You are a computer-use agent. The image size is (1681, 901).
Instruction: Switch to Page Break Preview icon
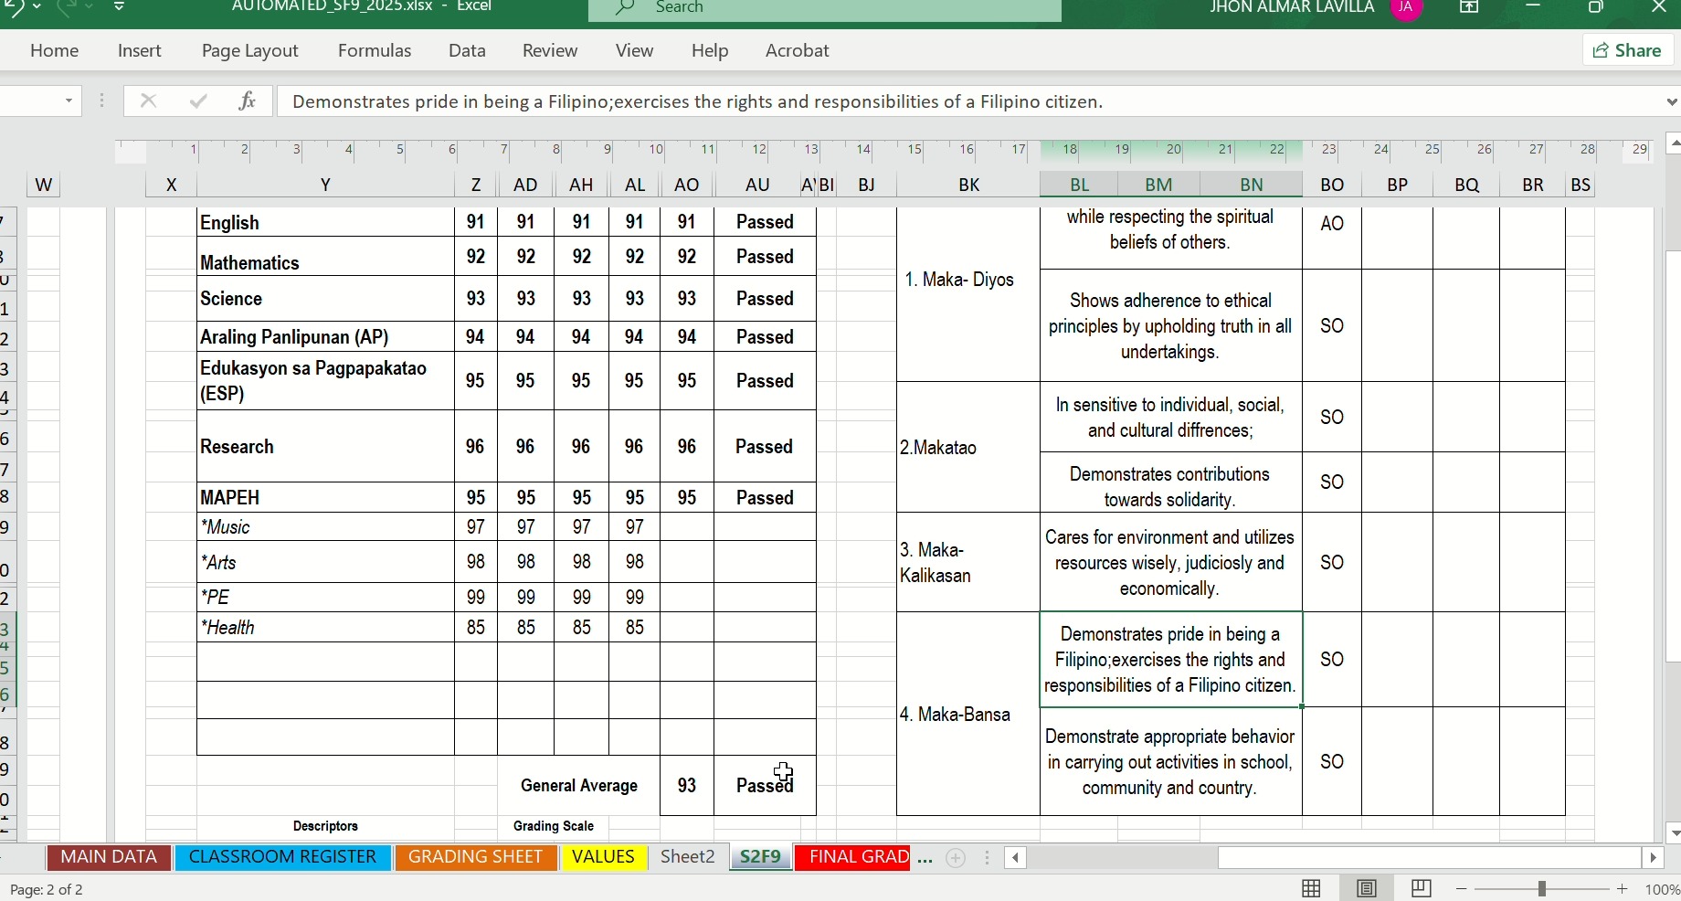tap(1422, 888)
